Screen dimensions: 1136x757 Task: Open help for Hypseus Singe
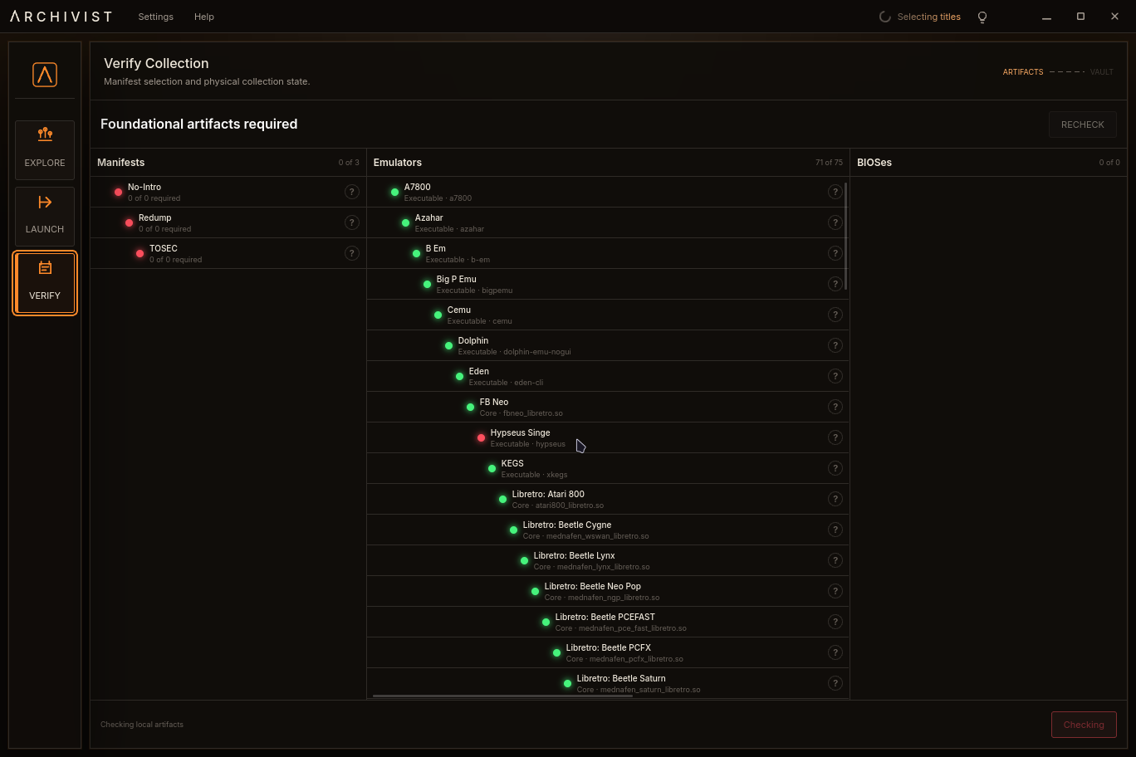pyautogui.click(x=835, y=437)
